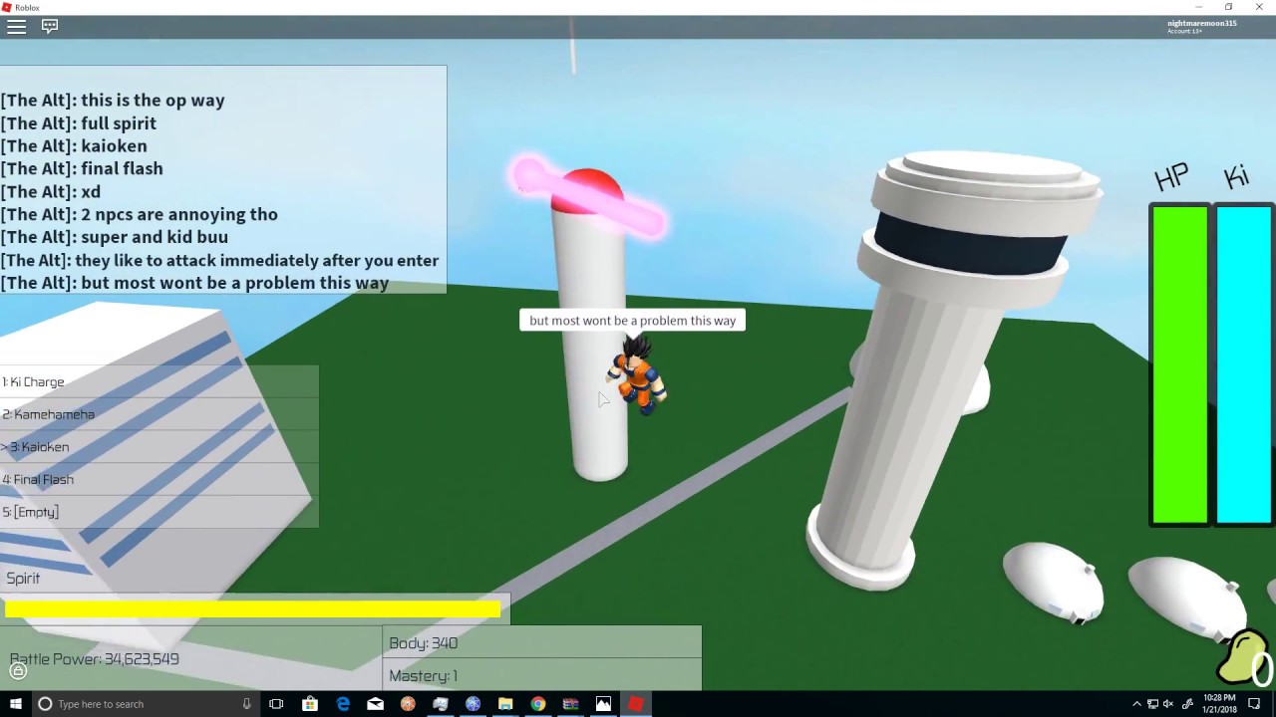Image resolution: width=1276 pixels, height=717 pixels.
Task: Open the orange round taskbar app
Action: (x=408, y=704)
